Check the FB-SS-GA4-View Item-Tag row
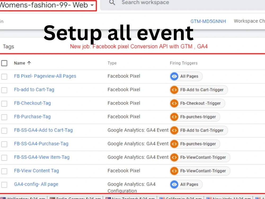 pos(4,158)
